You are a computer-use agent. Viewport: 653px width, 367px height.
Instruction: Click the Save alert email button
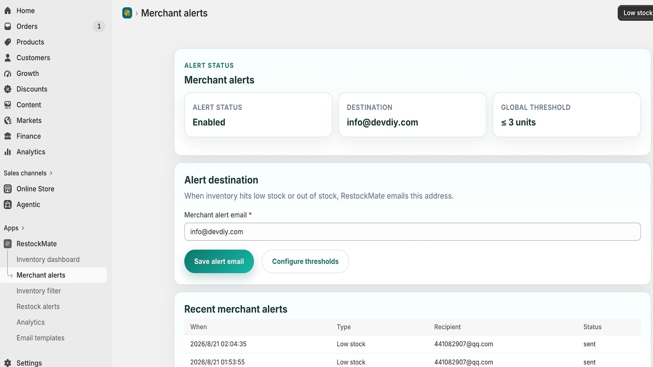click(x=219, y=261)
